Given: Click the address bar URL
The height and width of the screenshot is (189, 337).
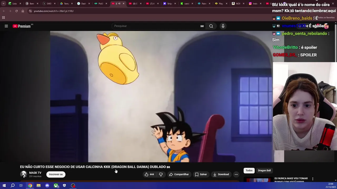Looking at the screenshot, I should coord(53,11).
